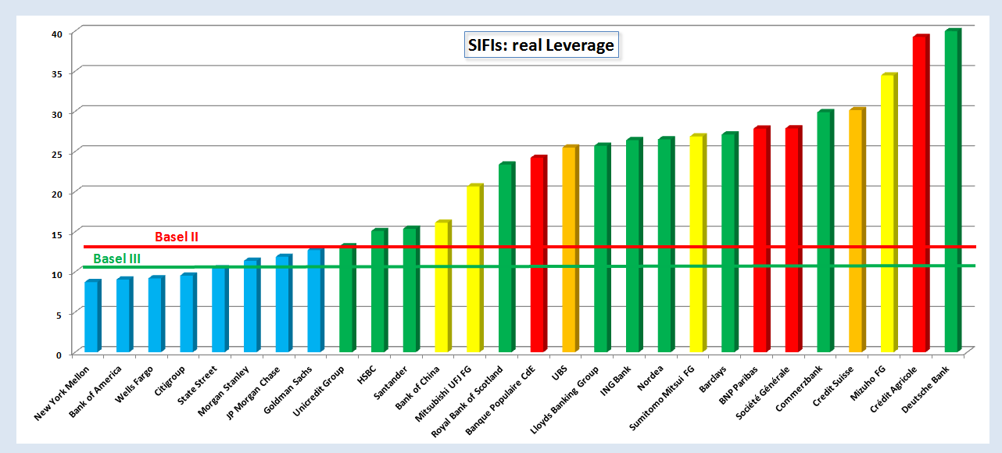This screenshot has height=453, width=1002.
Task: Select the Credit Suisse orange bar
Action: [857, 230]
